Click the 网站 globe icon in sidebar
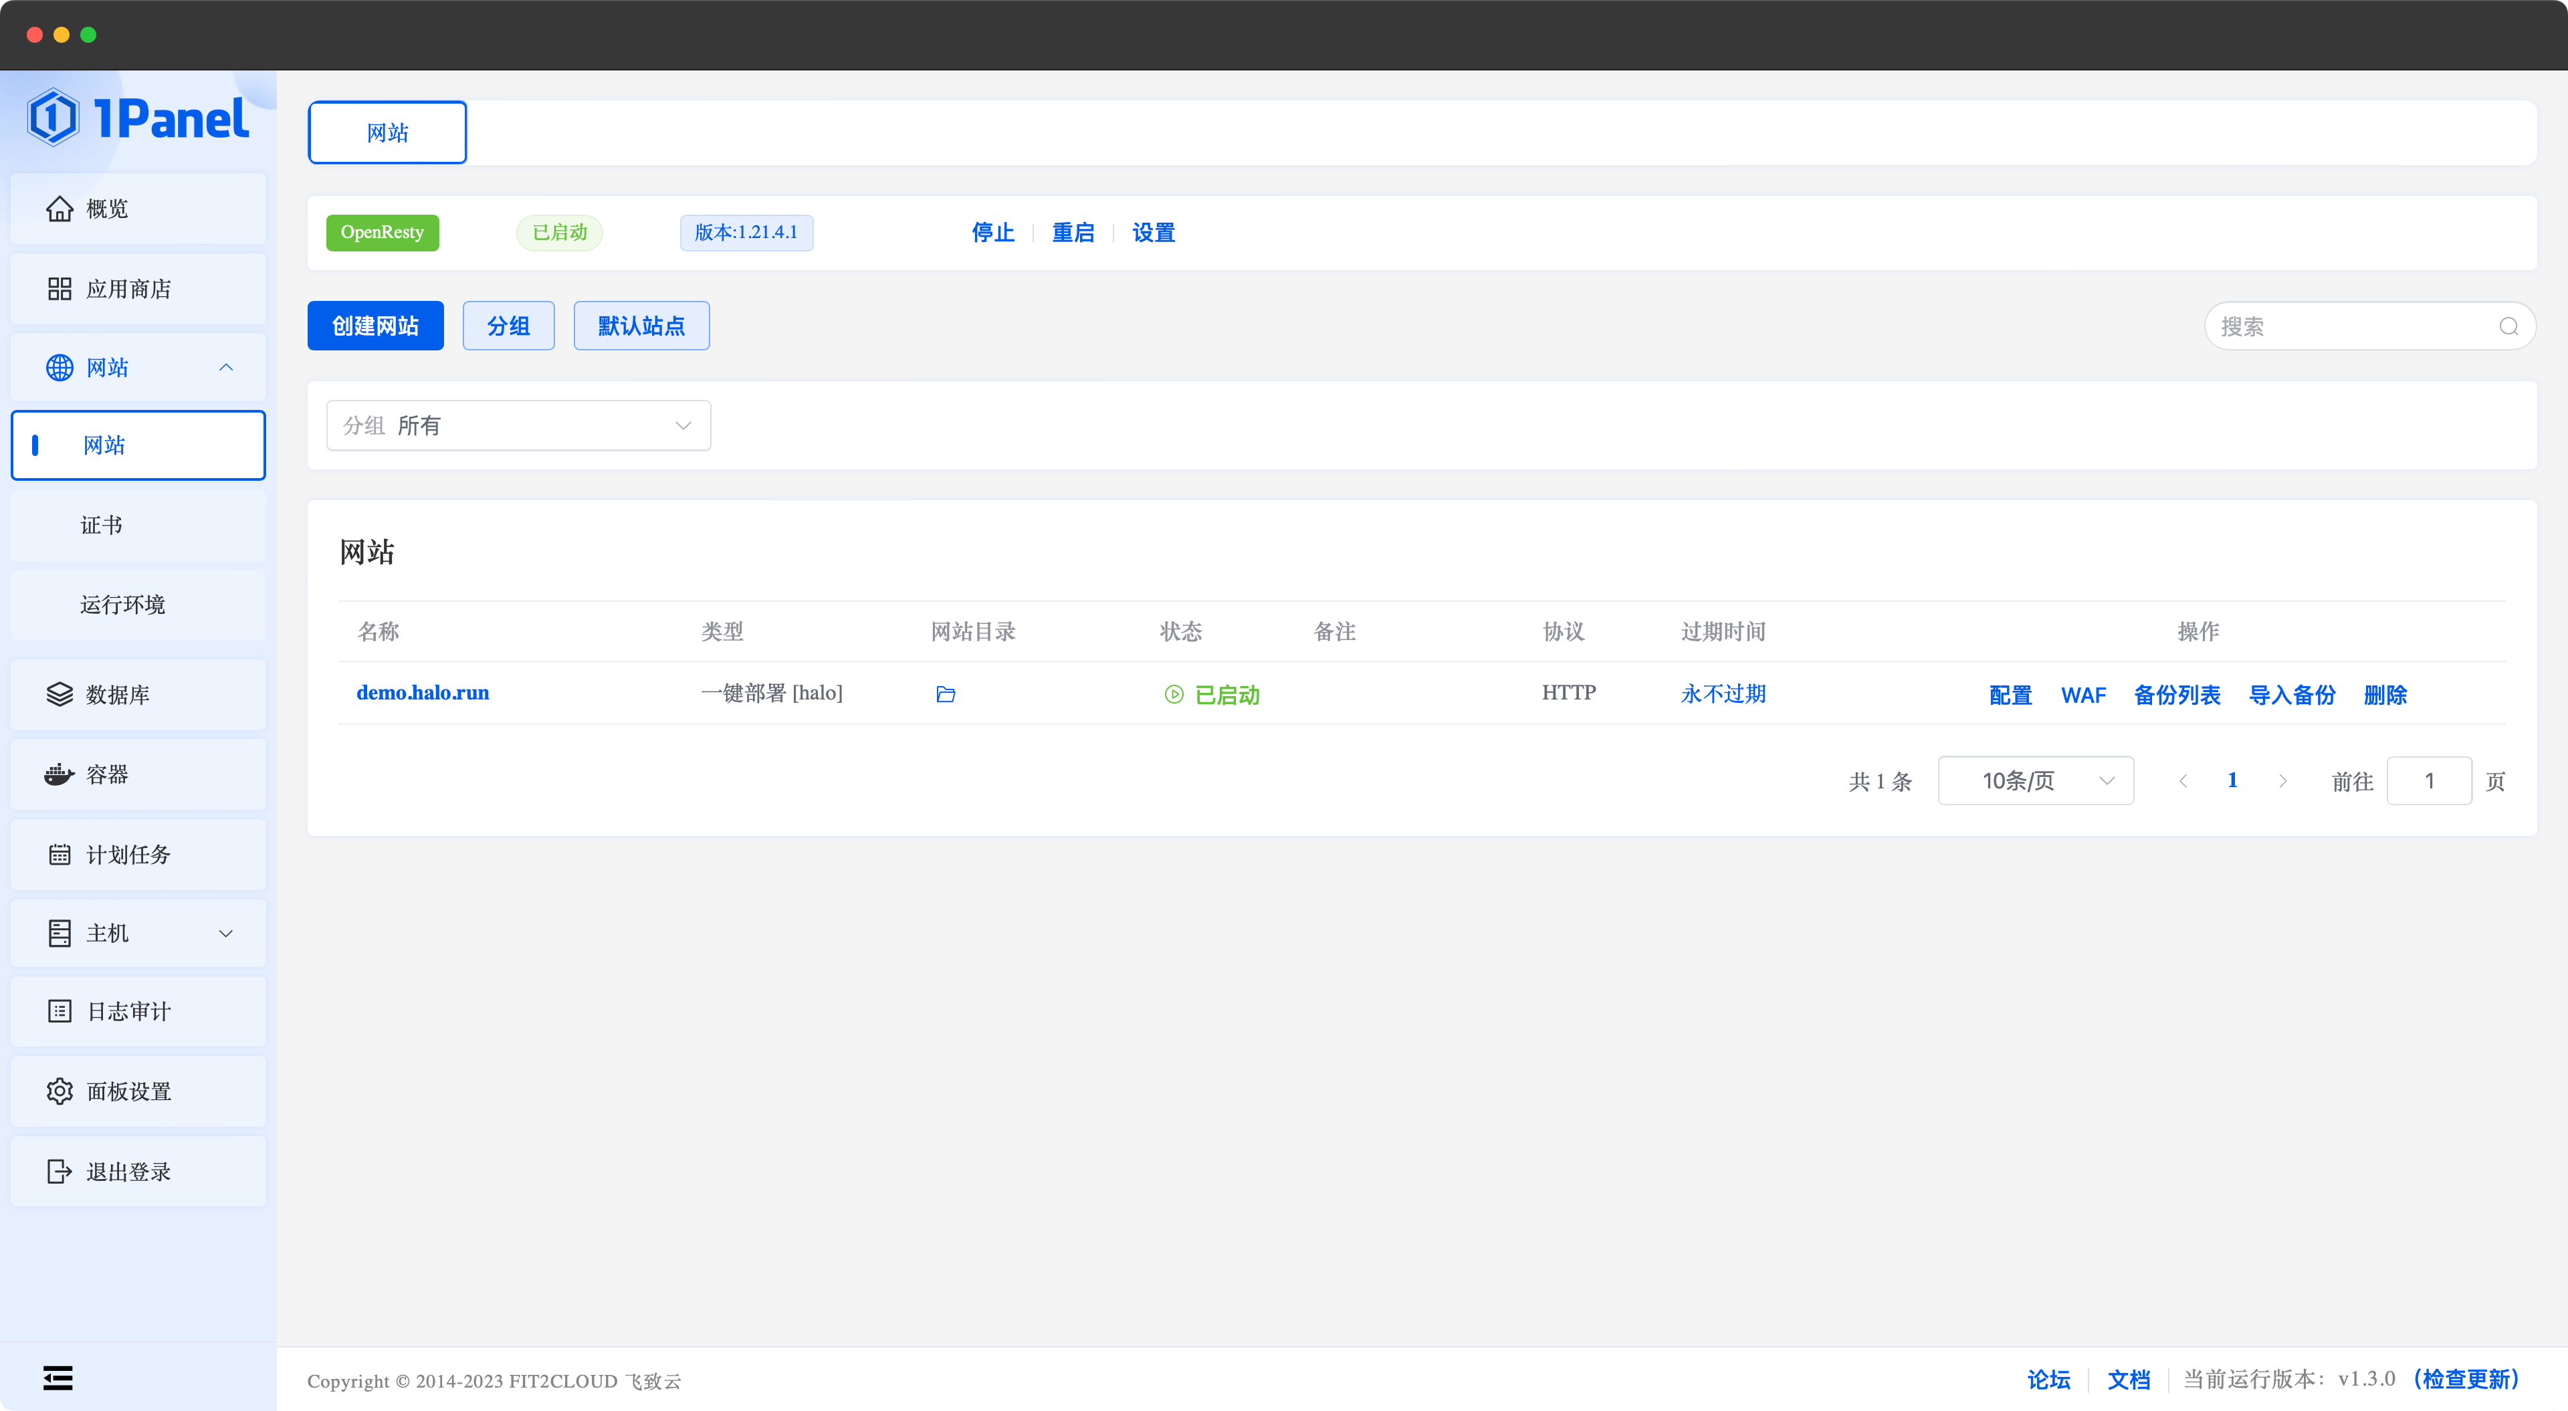This screenshot has width=2568, height=1411. 59,367
